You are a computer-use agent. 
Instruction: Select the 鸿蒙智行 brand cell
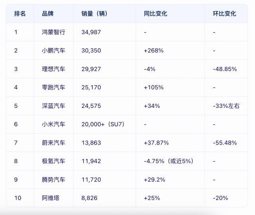53,32
